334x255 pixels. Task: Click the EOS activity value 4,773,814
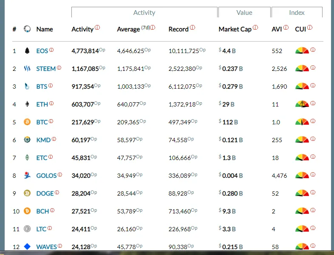(x=85, y=51)
